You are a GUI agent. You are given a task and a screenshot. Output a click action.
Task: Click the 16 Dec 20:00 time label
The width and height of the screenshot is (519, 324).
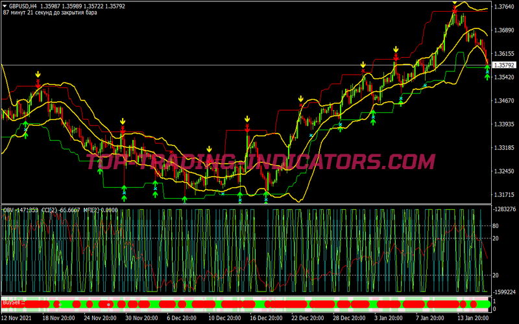tap(267, 318)
